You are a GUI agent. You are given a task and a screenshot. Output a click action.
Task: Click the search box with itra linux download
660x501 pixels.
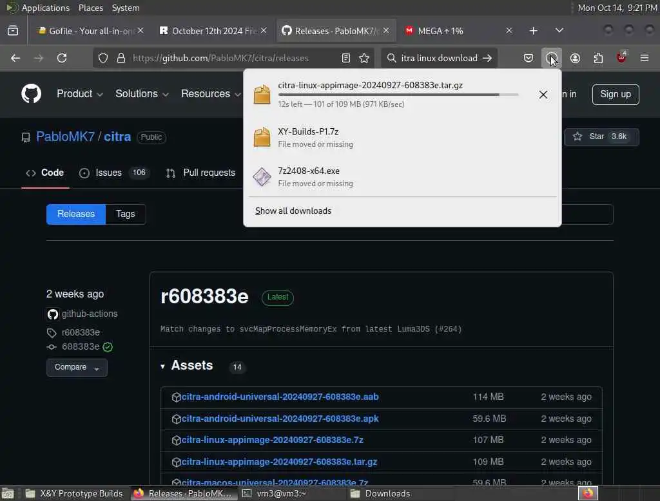click(x=439, y=58)
